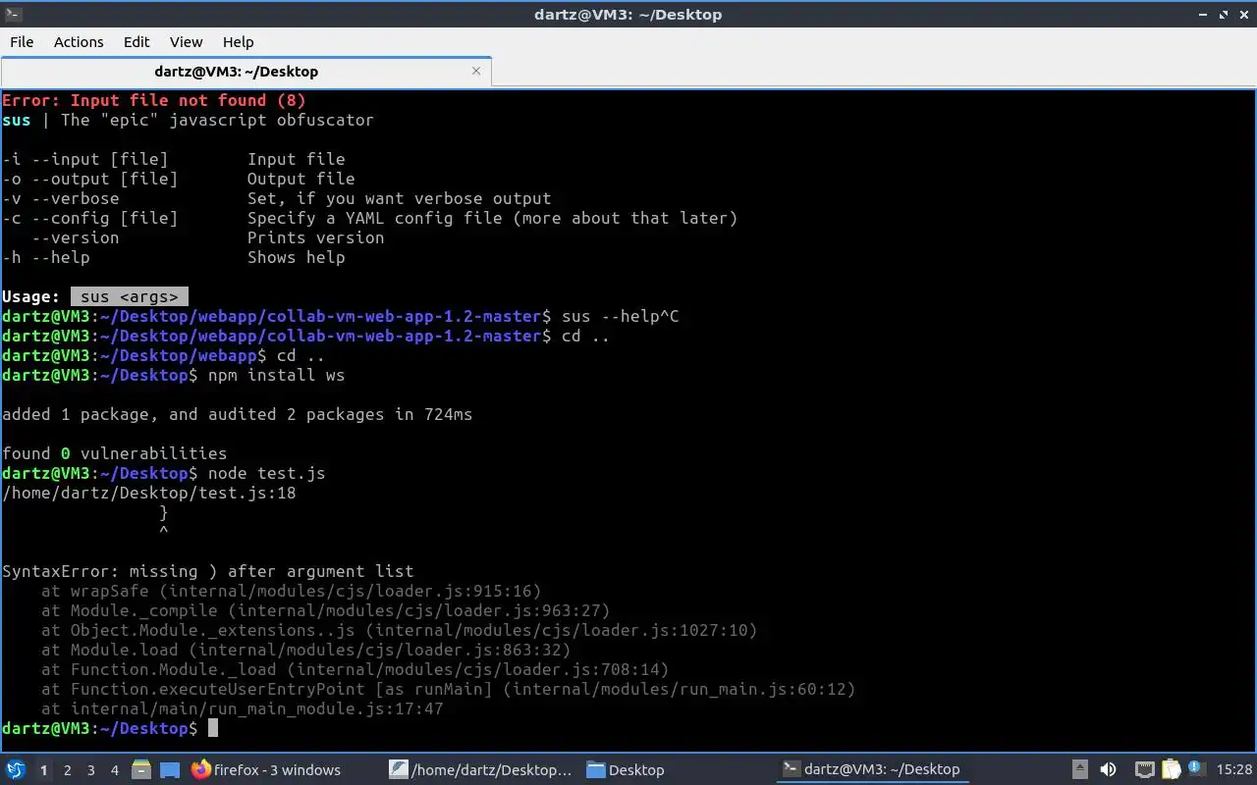Click the terminal cursor at the last prompt
The image size is (1257, 785).
point(213,728)
